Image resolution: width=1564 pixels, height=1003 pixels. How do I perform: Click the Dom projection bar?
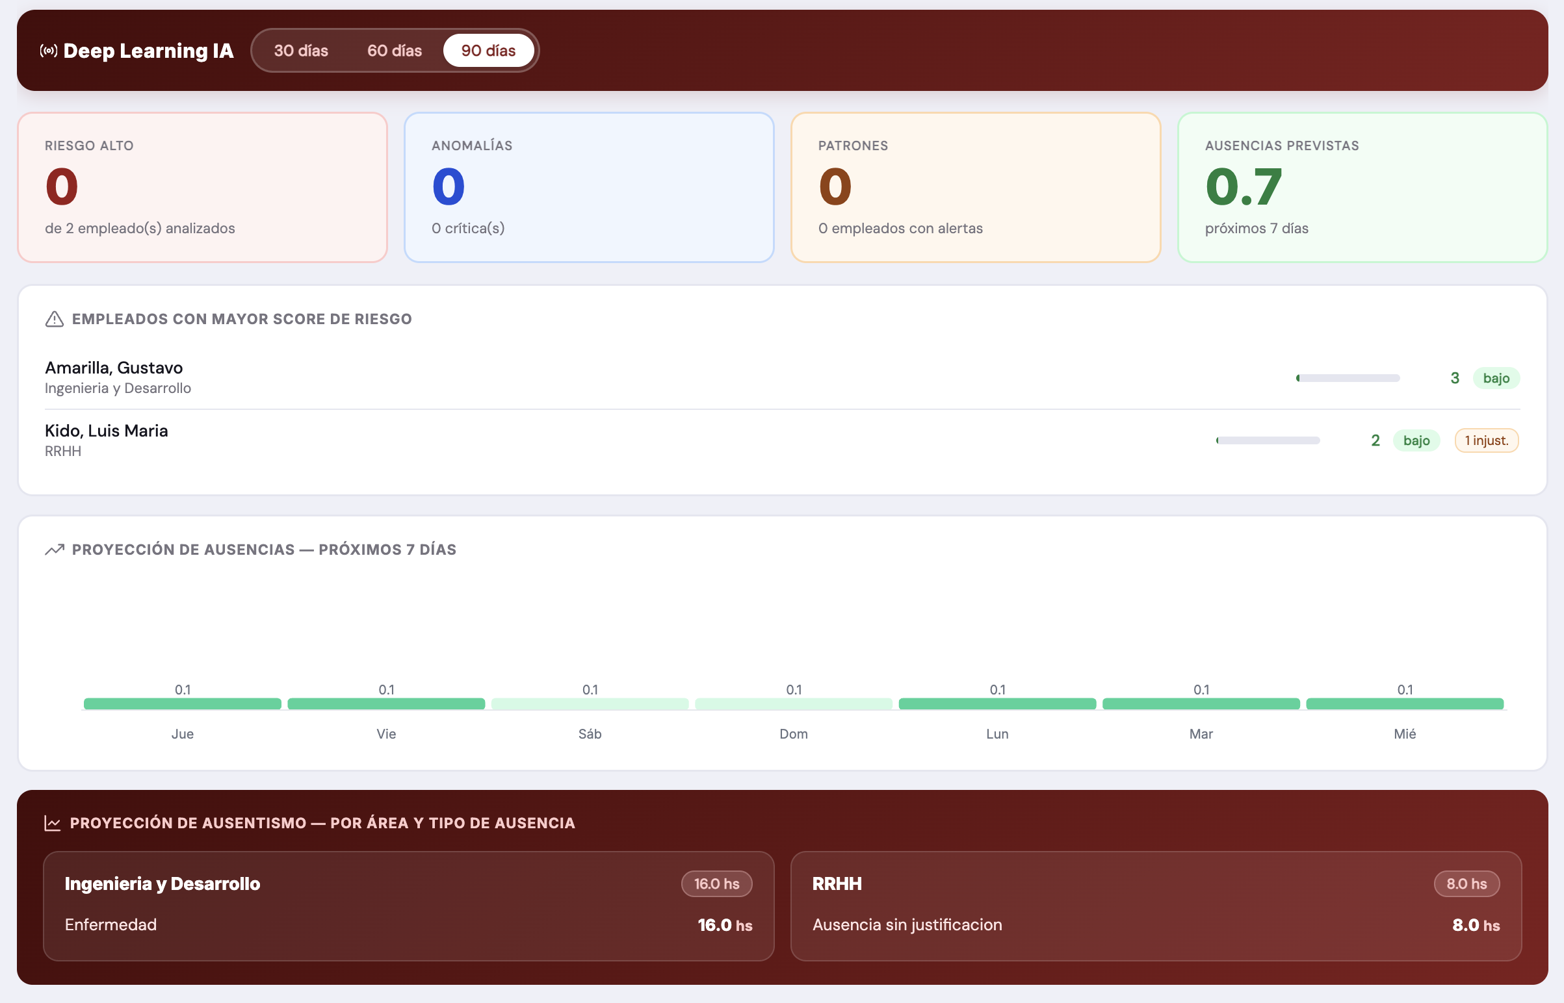[x=794, y=704]
